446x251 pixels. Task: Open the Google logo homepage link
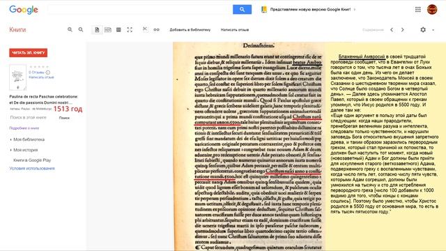coord(24,10)
